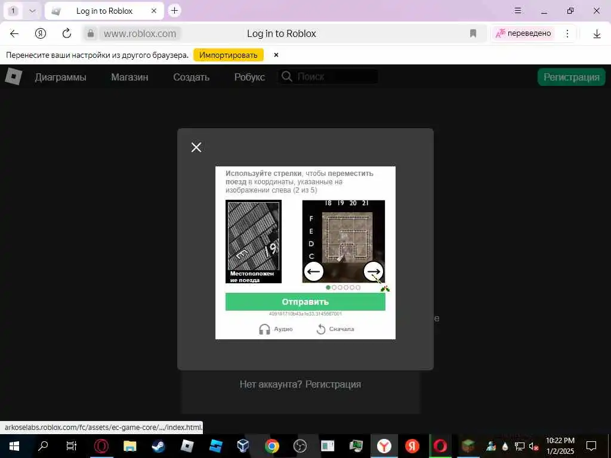Click the Местоположение поезда reference image

(x=253, y=242)
